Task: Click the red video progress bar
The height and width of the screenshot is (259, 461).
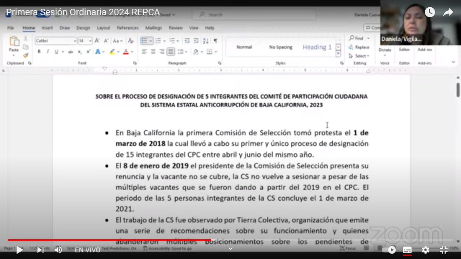Action: coord(109,240)
